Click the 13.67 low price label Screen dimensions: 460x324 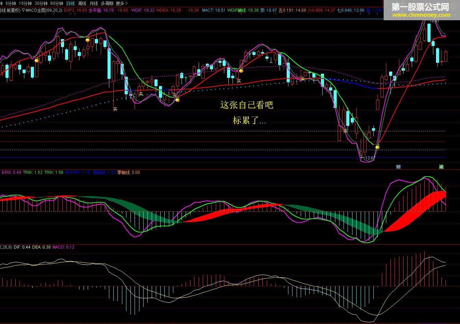tap(370, 158)
